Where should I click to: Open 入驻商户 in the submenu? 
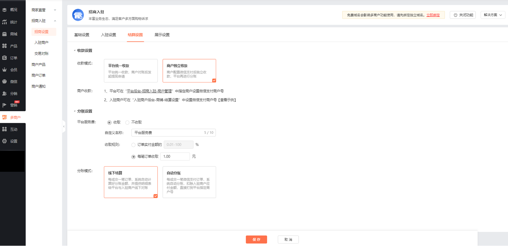tap(41, 43)
